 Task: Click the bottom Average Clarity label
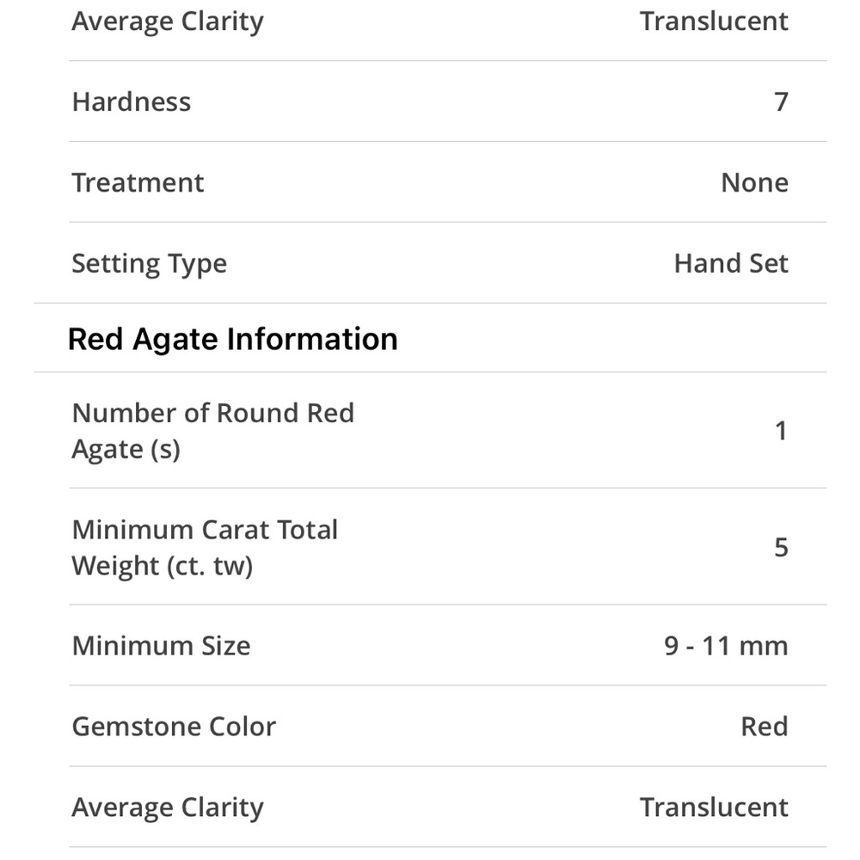click(168, 808)
